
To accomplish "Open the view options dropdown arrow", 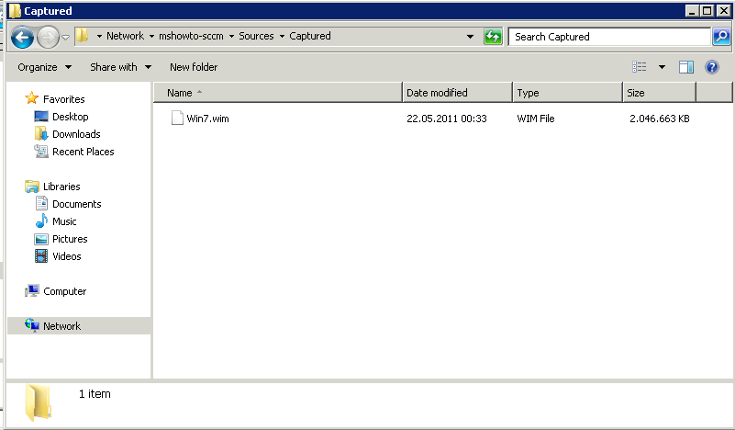I will (662, 67).
